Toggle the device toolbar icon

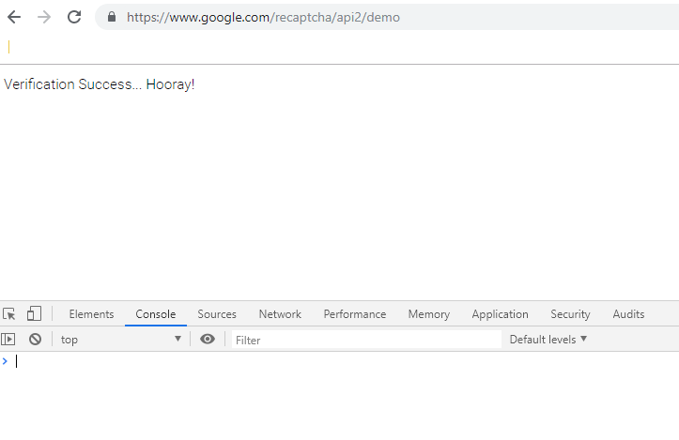pyautogui.click(x=34, y=313)
